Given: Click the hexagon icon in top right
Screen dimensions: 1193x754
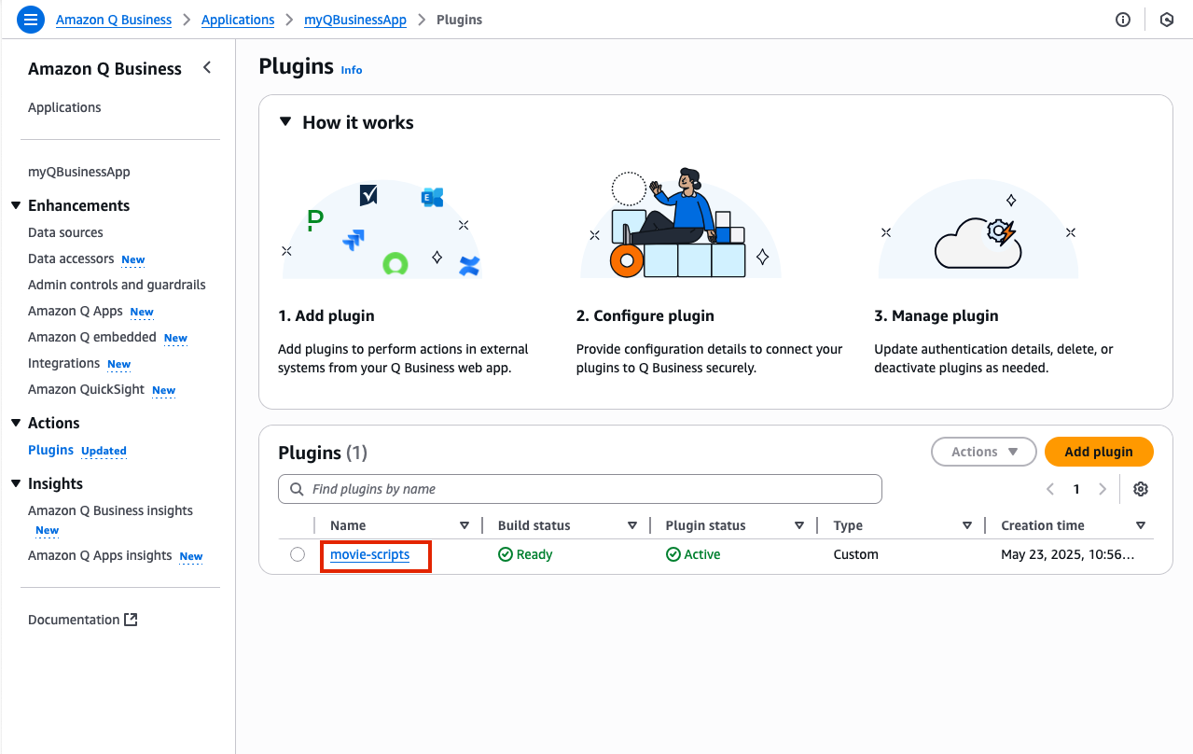Looking at the screenshot, I should 1167,20.
